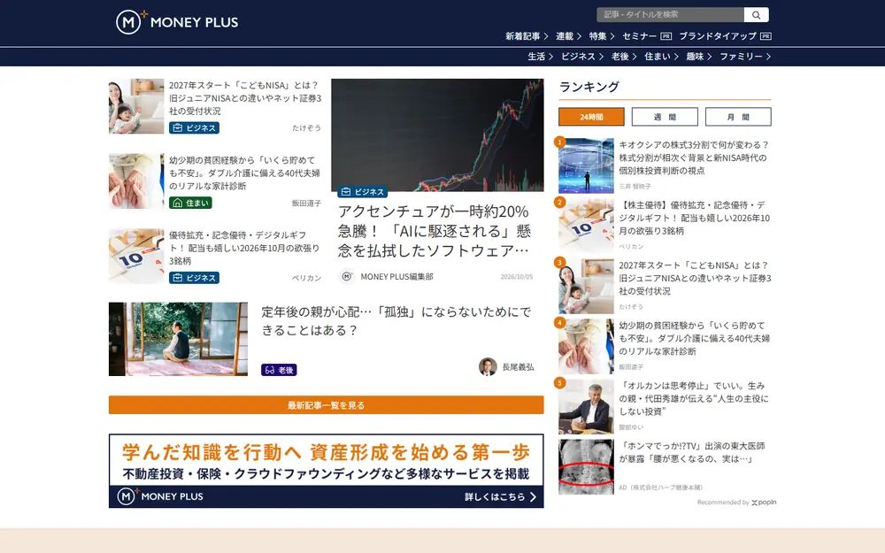Click the ランキング heading
Screen dimensions: 885x553
[589, 87]
